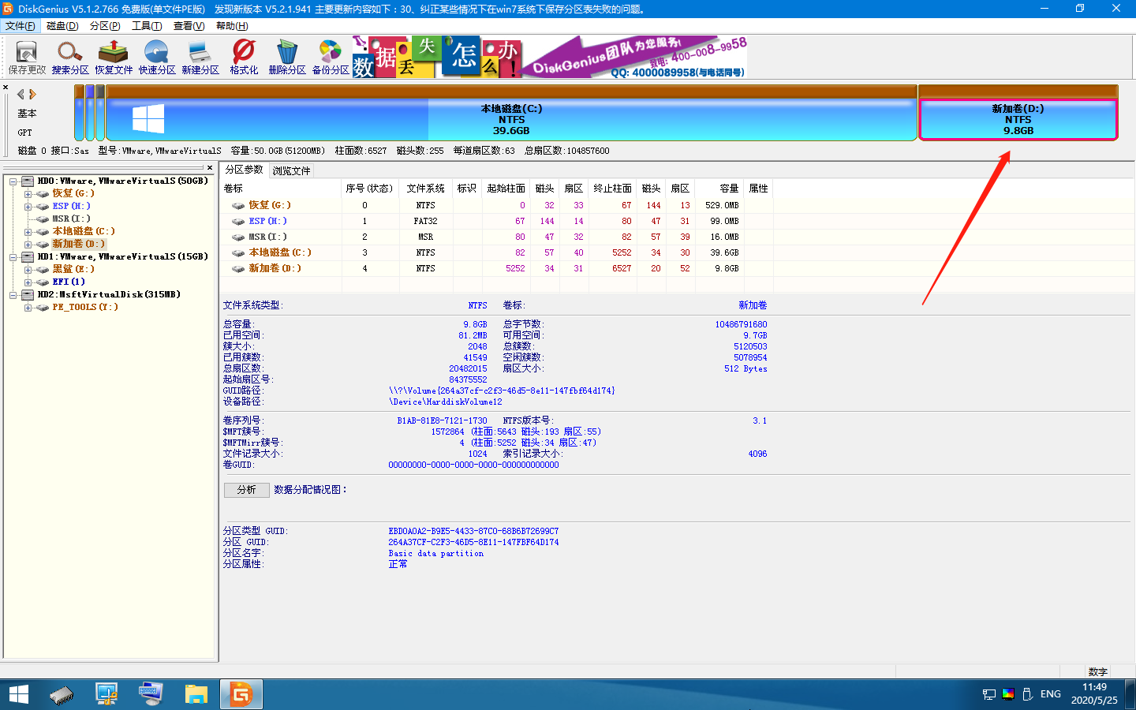Expand the 黑鲨(E:) tree node
The image size is (1136, 710).
[28, 270]
